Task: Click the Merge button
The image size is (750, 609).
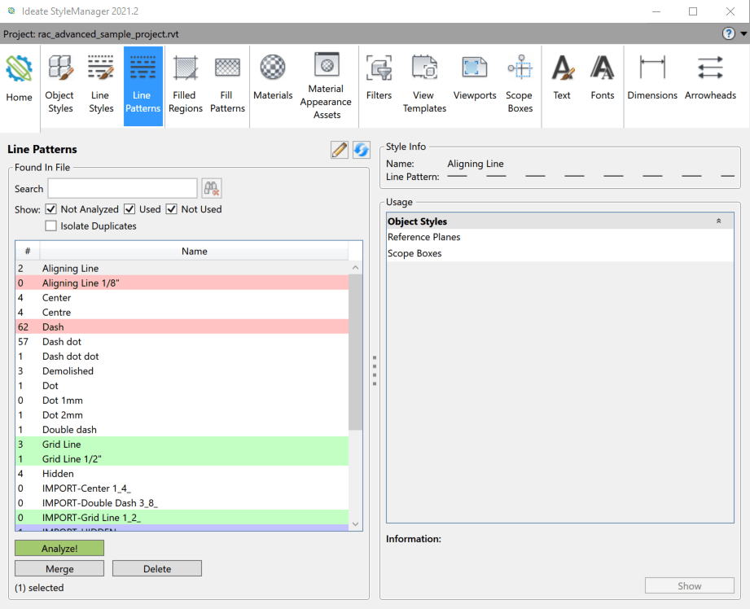Action: [x=59, y=569]
